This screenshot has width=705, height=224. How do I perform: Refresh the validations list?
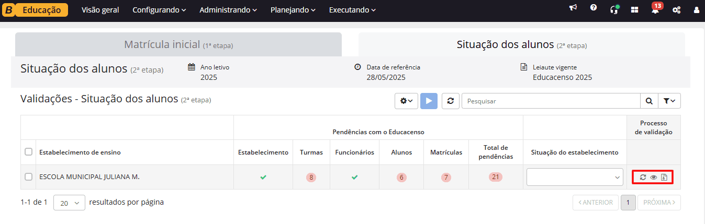point(451,101)
